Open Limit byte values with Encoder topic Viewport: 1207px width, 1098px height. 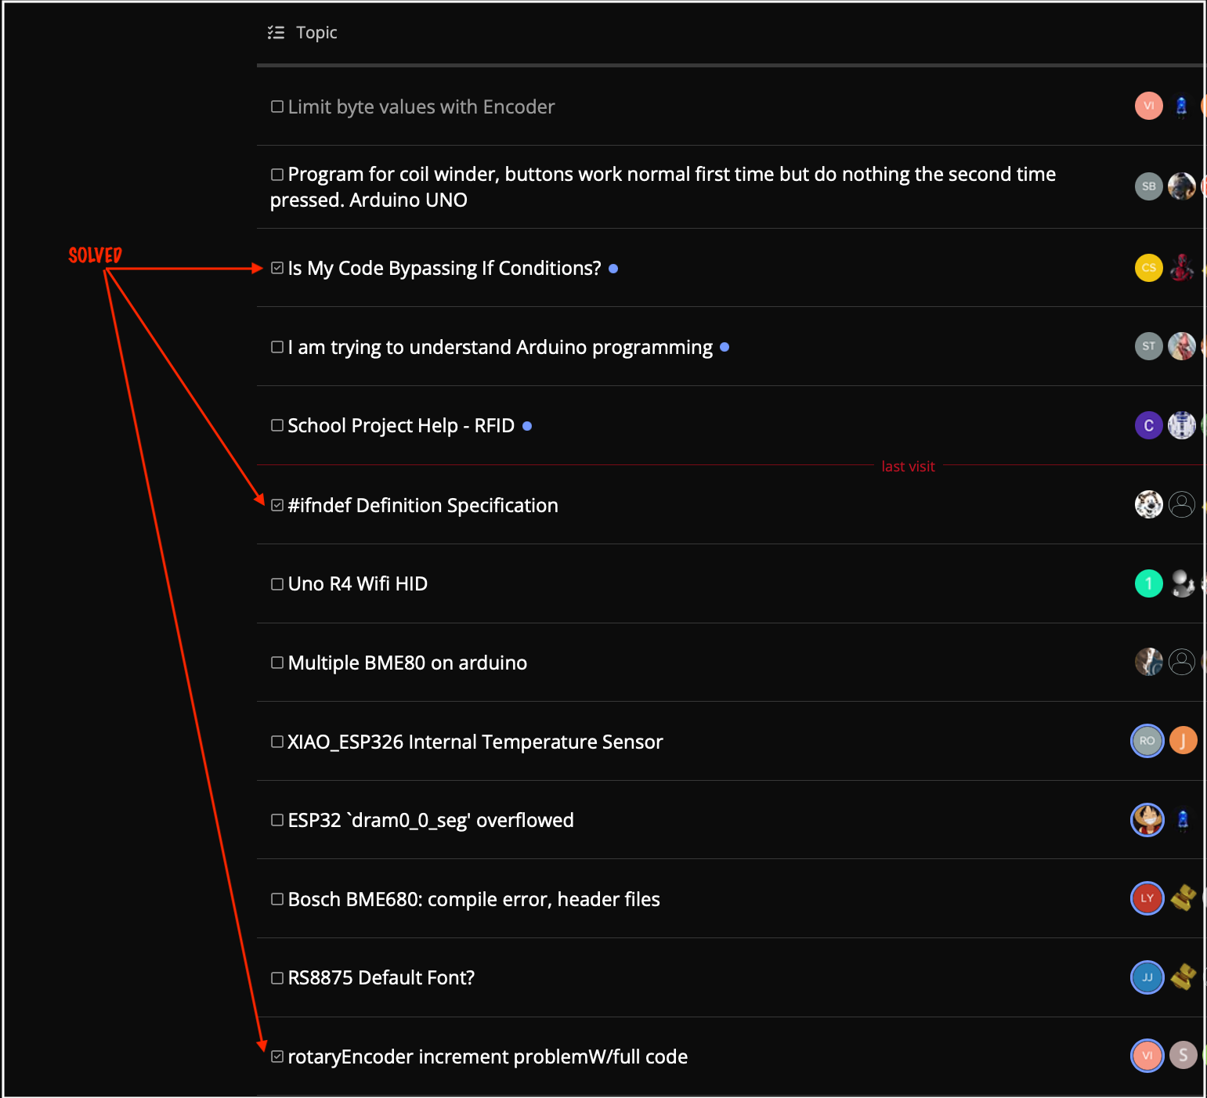pos(421,107)
